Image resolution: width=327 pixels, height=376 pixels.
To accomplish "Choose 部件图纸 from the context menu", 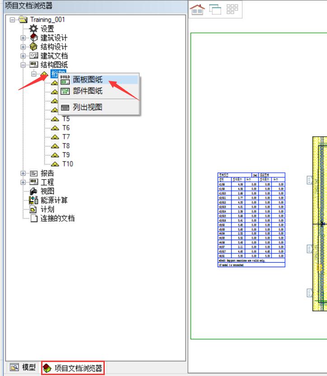I will (x=99, y=91).
